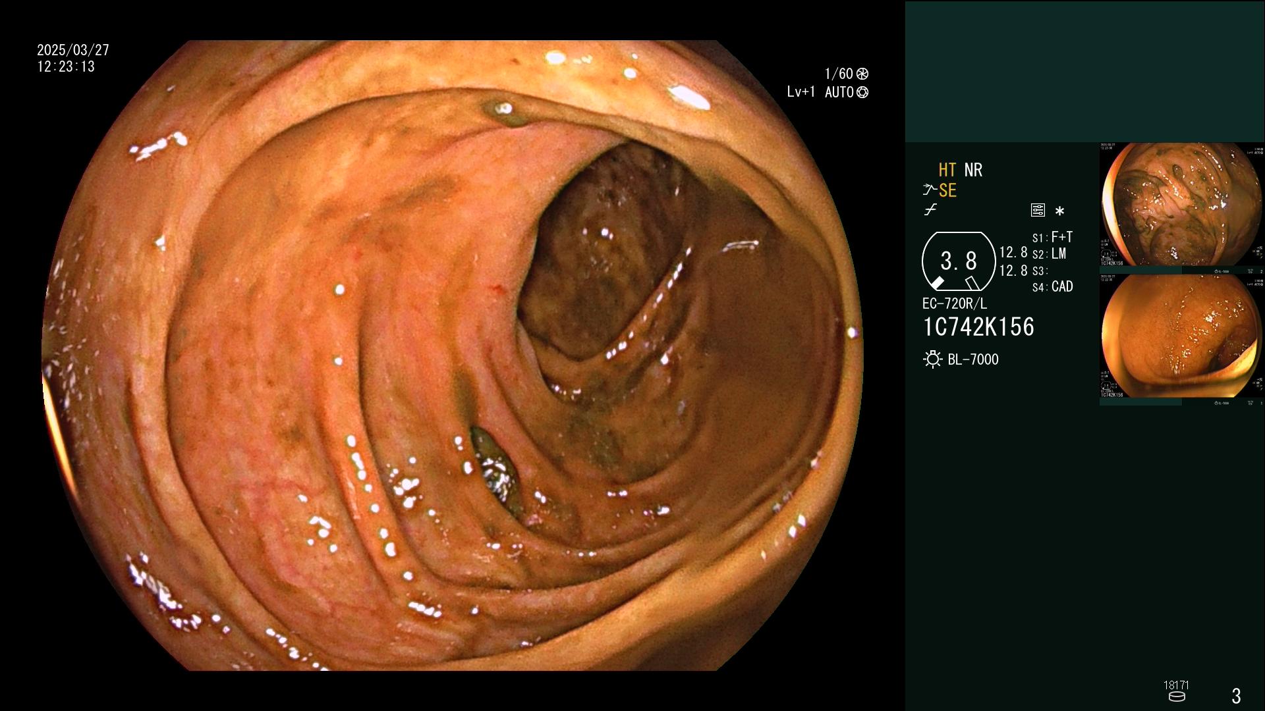
Task: Click the 1/60 shutter speed value
Action: (x=839, y=74)
